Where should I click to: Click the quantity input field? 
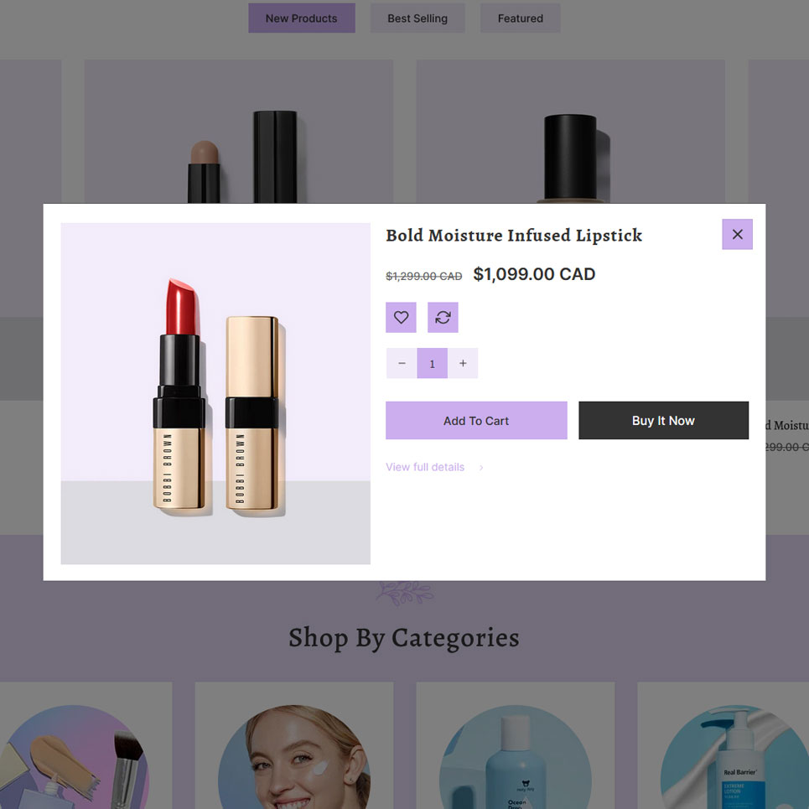point(433,363)
